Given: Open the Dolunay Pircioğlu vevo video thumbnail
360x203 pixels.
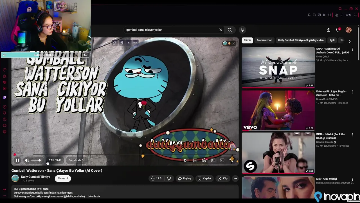Looking at the screenshot, I should [278, 110].
